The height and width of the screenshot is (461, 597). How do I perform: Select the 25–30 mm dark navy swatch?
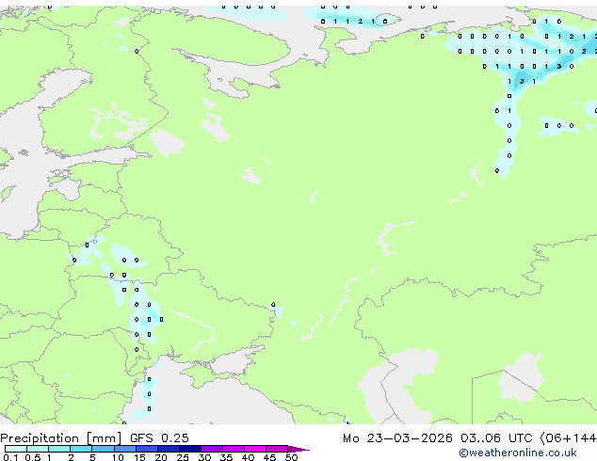point(190,449)
